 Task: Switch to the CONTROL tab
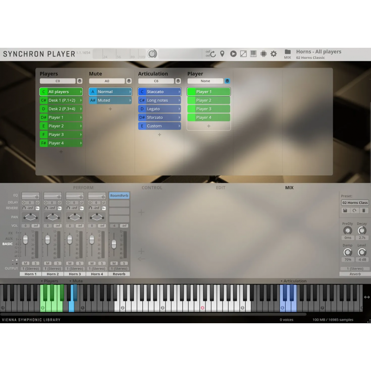(x=152, y=187)
